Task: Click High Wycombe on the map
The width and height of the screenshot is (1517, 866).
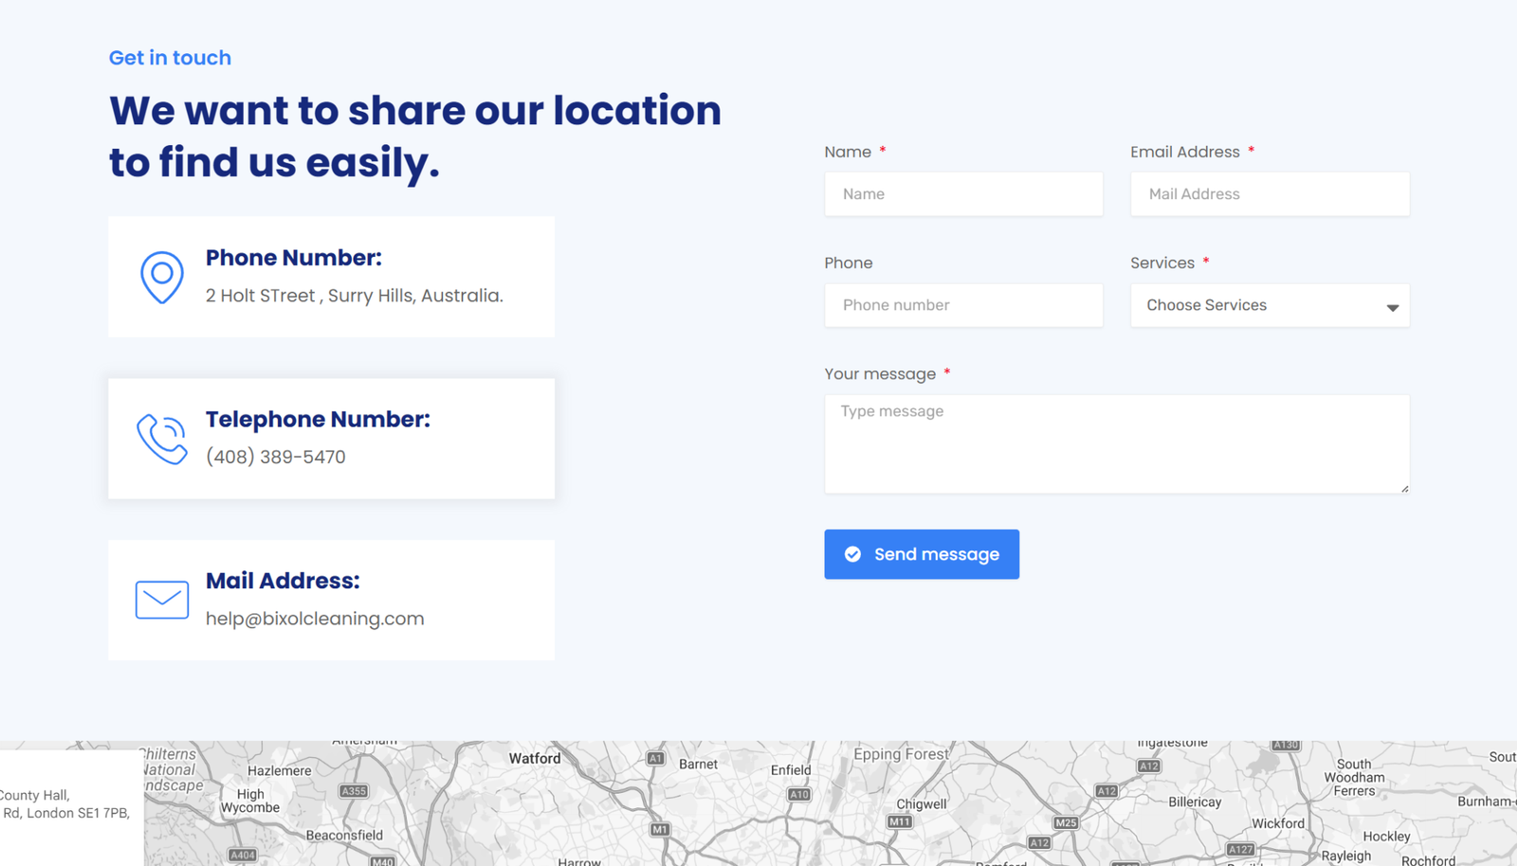Action: tap(250, 801)
